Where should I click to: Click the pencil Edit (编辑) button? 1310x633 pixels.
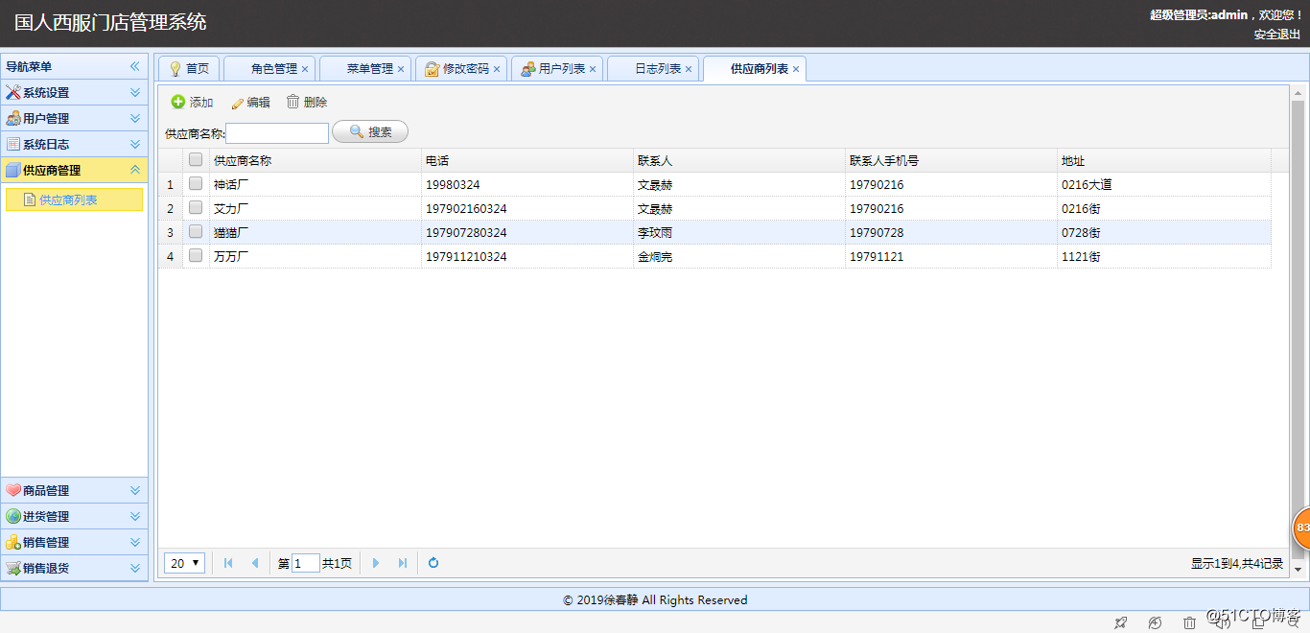tap(250, 103)
